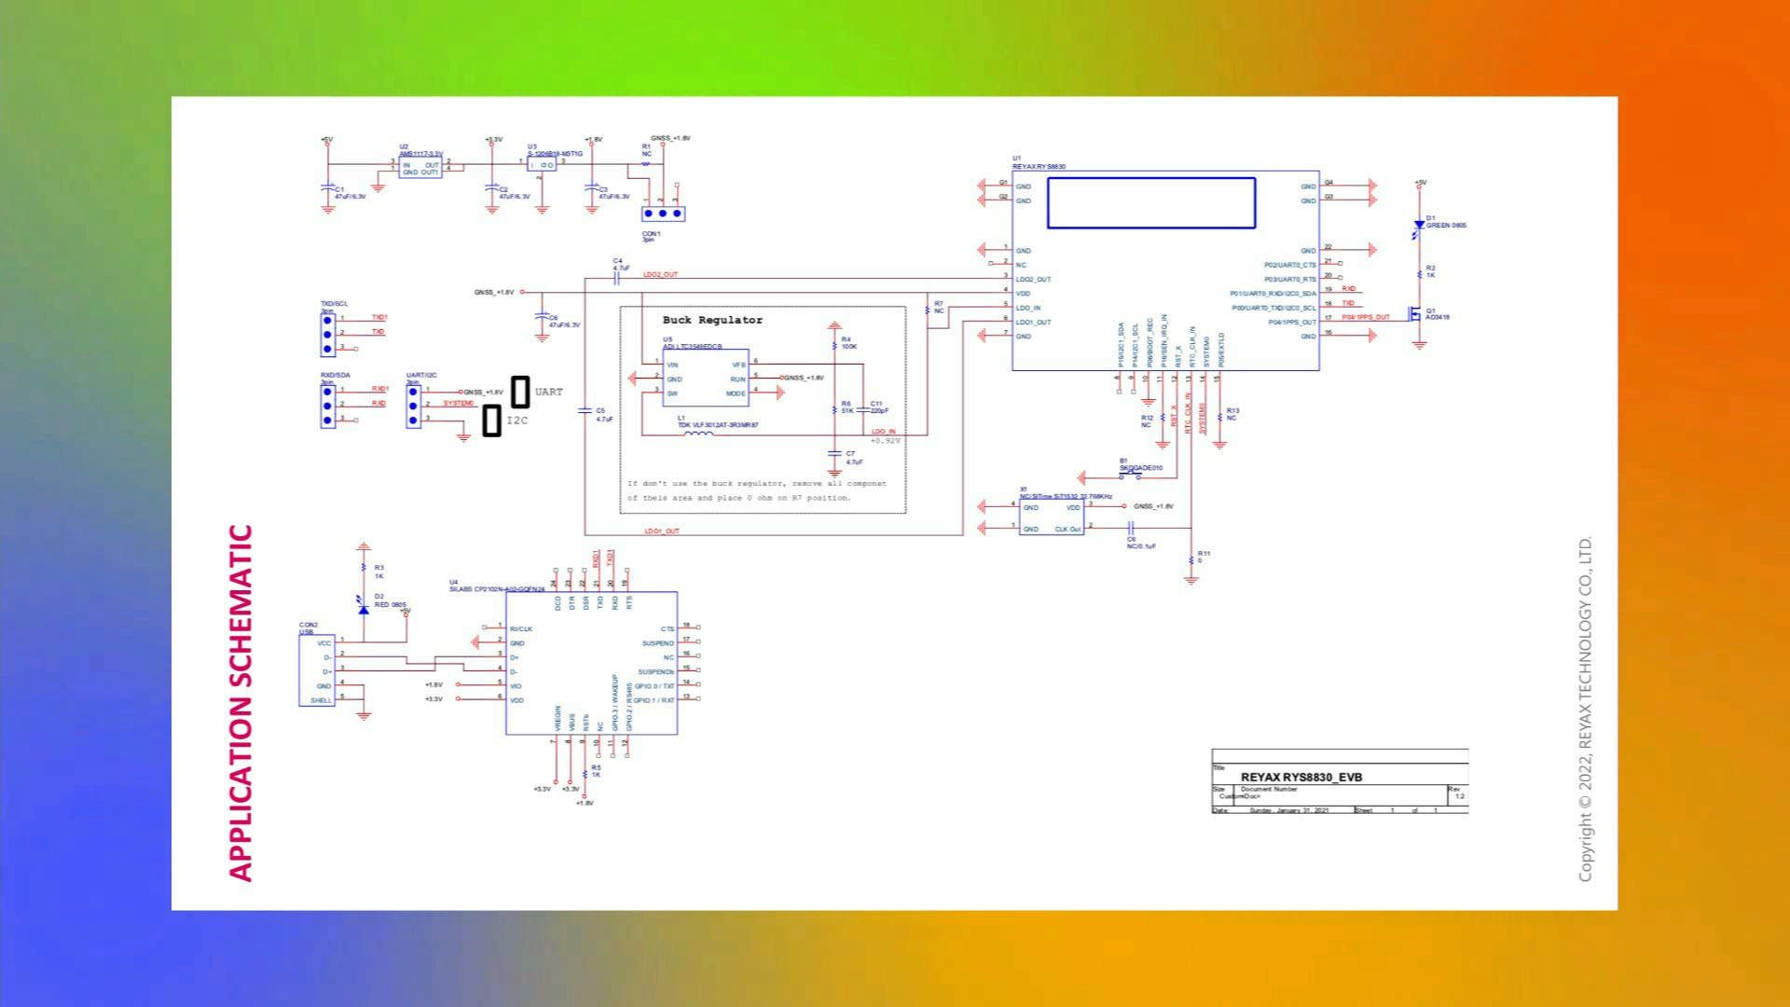Click the L1 TDK inductor symbol

[x=698, y=434]
